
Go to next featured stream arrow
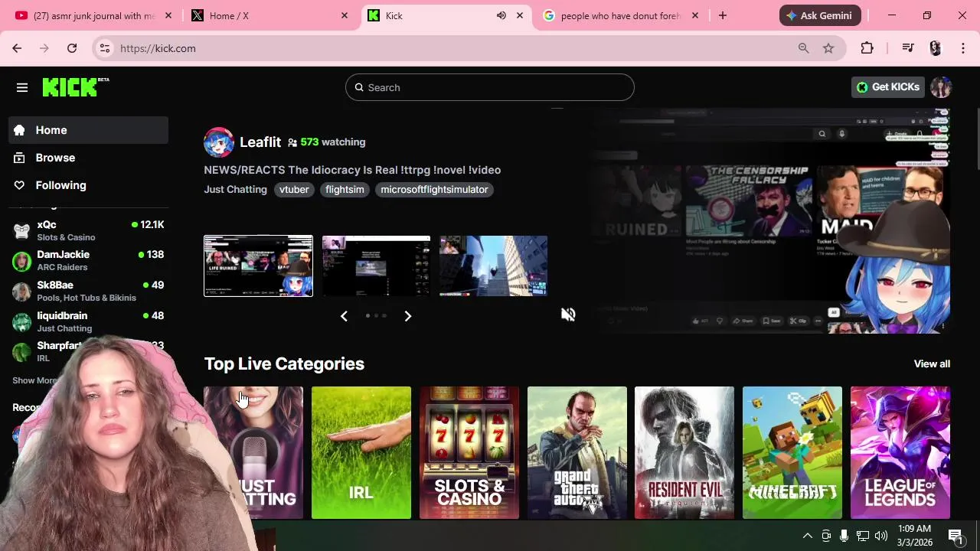(x=408, y=316)
